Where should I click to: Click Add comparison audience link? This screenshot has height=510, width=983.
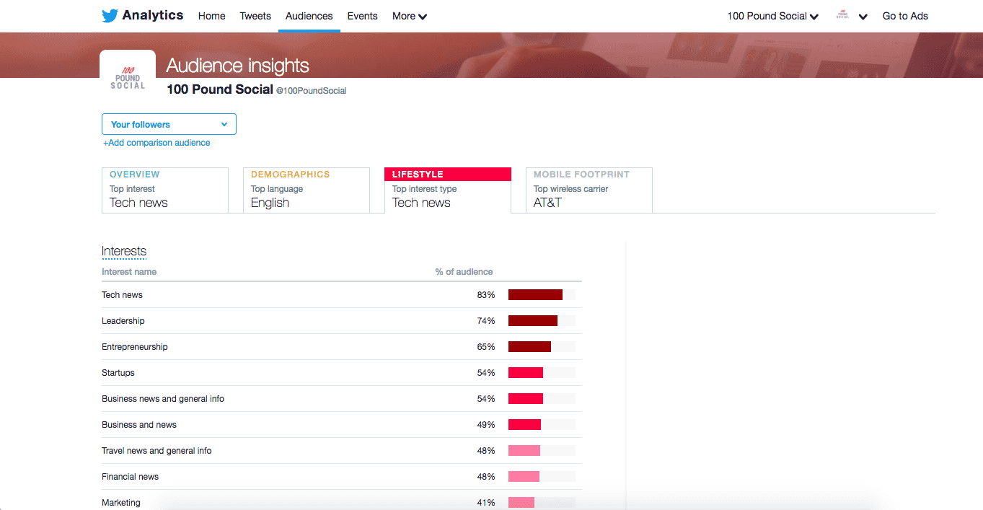click(157, 143)
